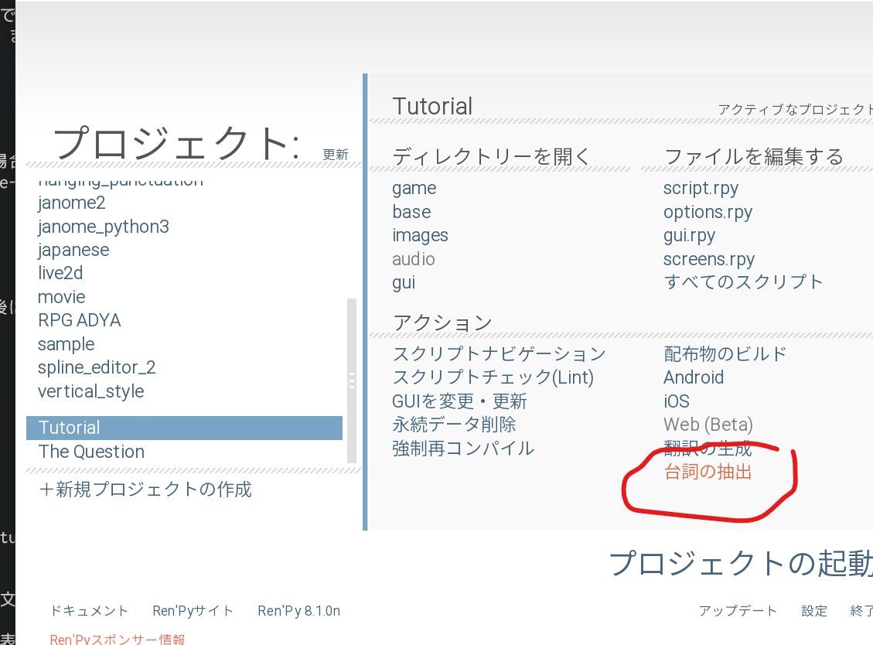Select The Question project
The width and height of the screenshot is (873, 645).
tap(91, 451)
